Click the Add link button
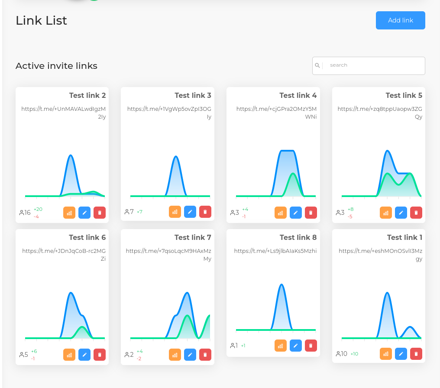The image size is (440, 388). coord(401,20)
